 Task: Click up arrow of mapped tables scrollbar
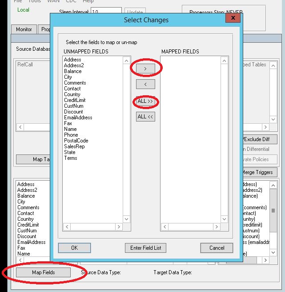point(273,65)
